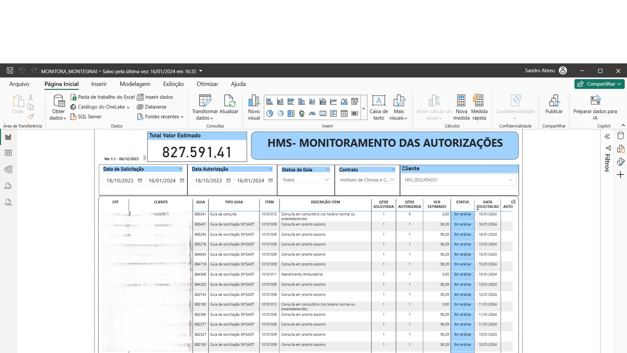Insert a stacked bar chart visual
This screenshot has width=627, height=353.
pyautogui.click(x=270, y=102)
